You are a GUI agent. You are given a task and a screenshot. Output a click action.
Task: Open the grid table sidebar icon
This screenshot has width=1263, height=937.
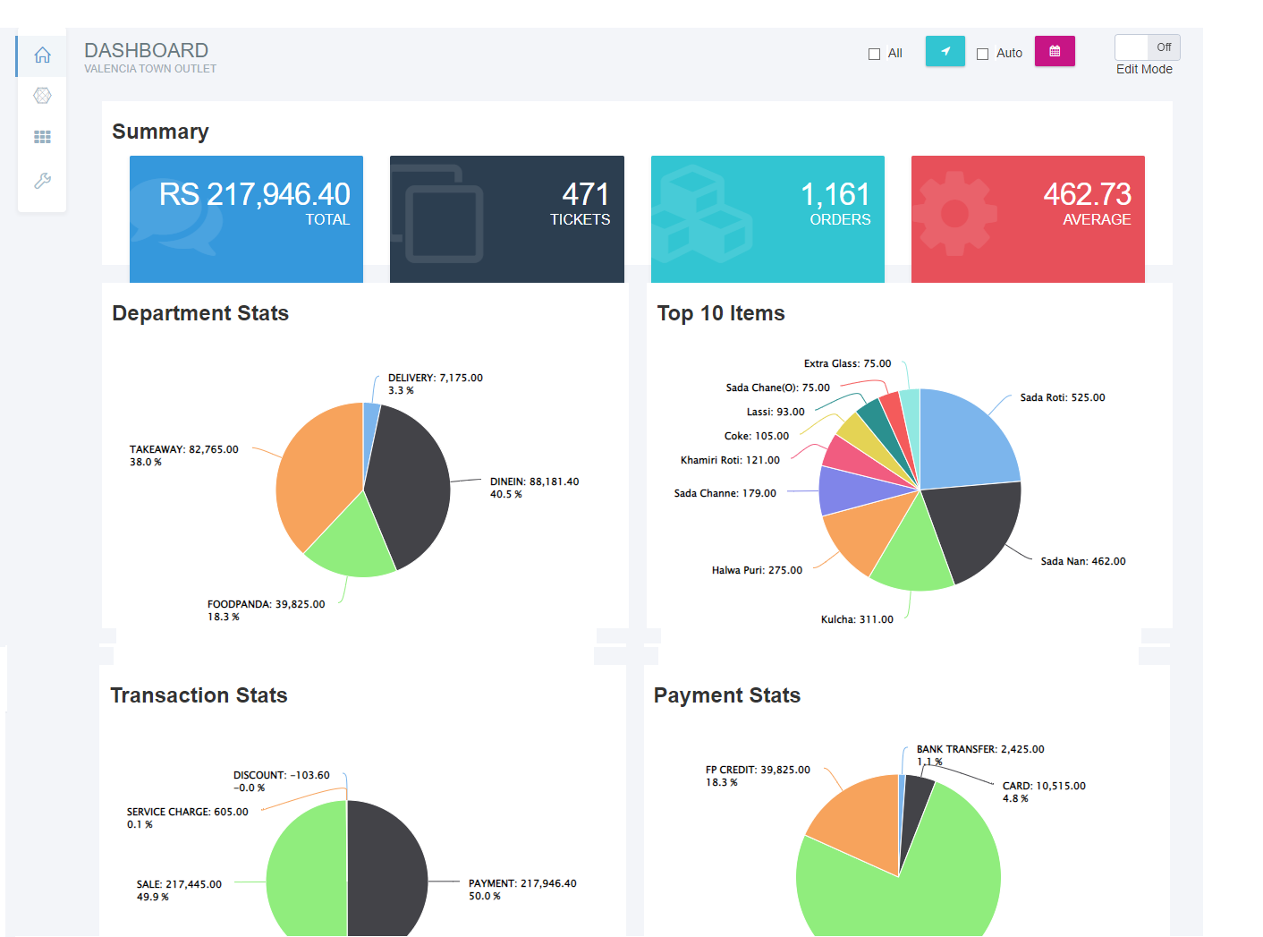(42, 137)
